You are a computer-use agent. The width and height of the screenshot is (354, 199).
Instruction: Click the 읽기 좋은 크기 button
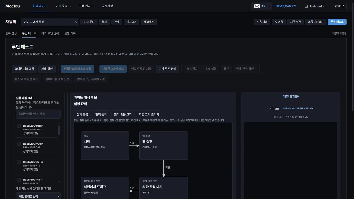coord(123,114)
